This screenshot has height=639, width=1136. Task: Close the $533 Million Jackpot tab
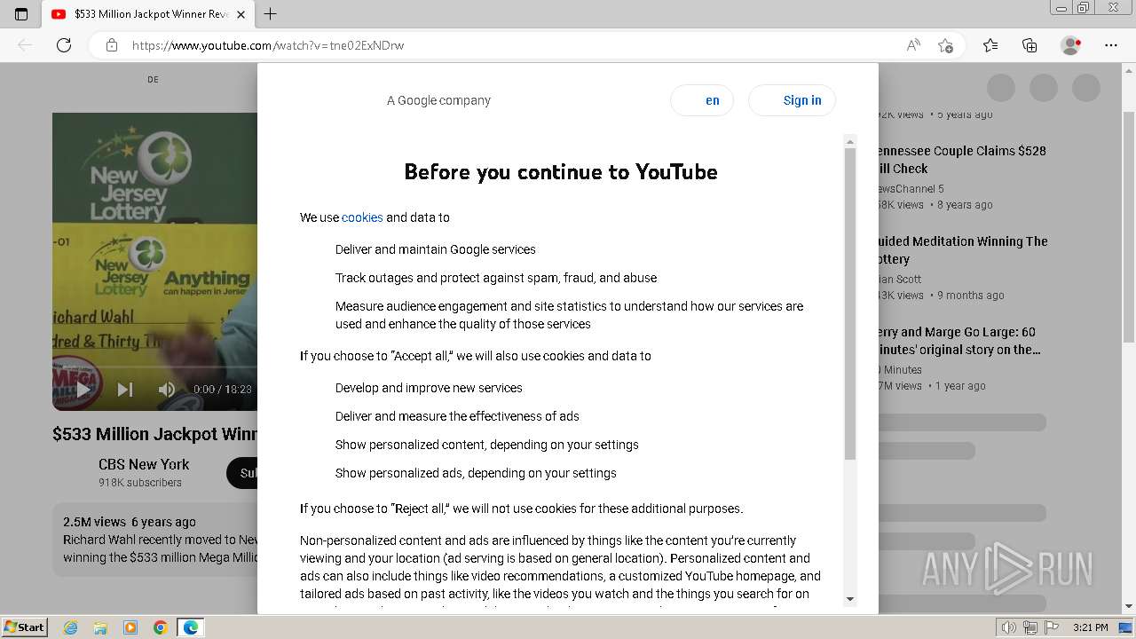[x=241, y=14]
